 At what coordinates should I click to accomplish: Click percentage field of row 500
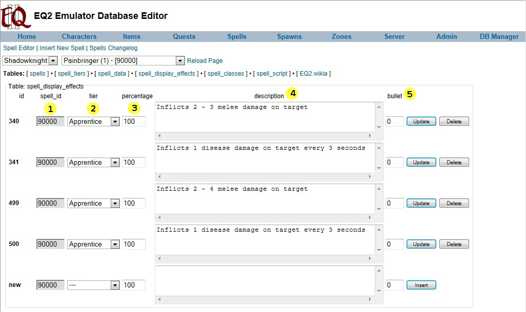133,244
